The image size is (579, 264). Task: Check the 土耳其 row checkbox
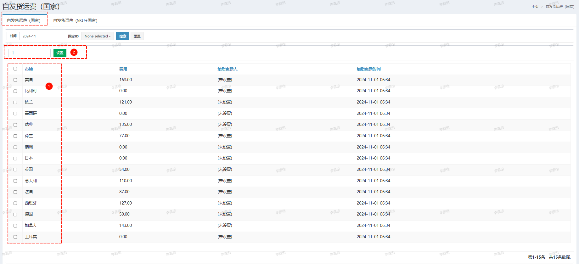[x=15, y=237]
